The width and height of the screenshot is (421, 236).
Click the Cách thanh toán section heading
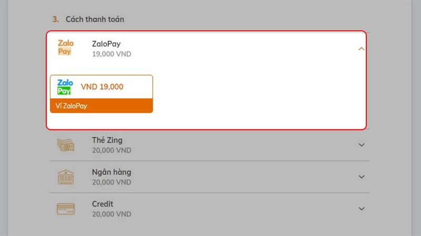point(95,19)
